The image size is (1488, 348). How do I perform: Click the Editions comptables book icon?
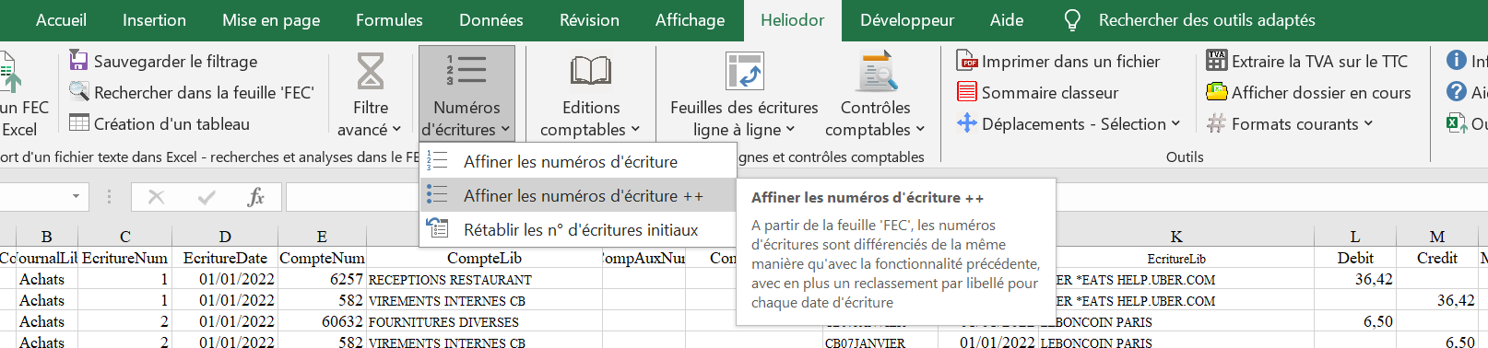point(590,72)
